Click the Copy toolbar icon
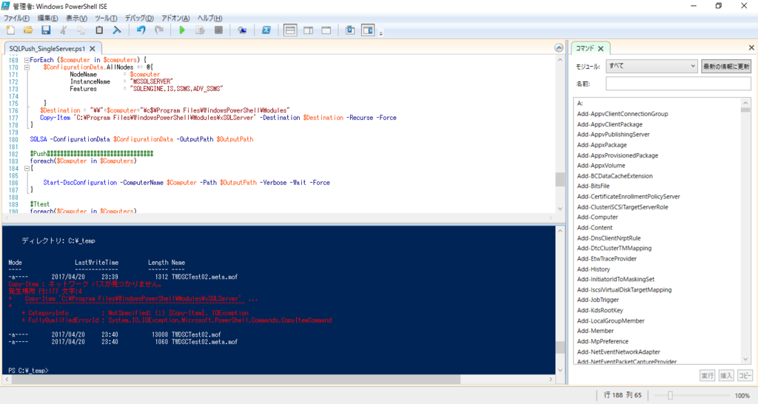 click(81, 30)
